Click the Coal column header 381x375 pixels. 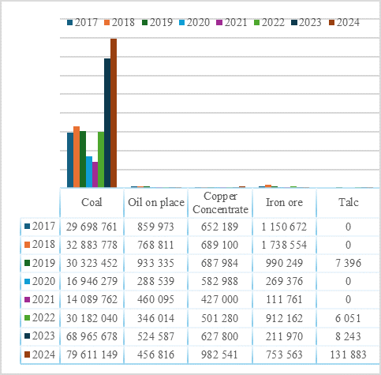click(92, 203)
